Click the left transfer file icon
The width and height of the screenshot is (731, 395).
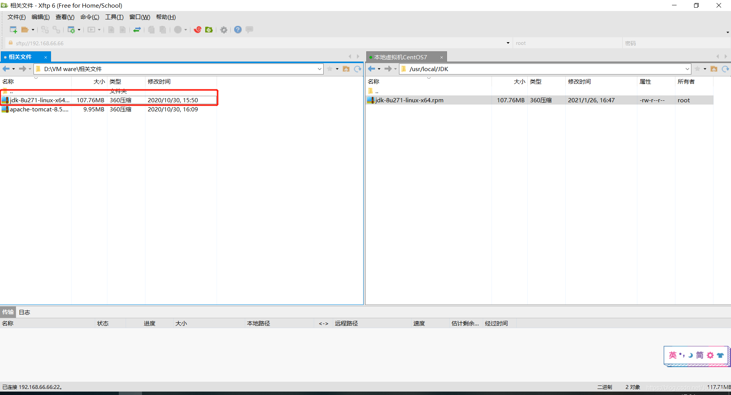(x=111, y=30)
